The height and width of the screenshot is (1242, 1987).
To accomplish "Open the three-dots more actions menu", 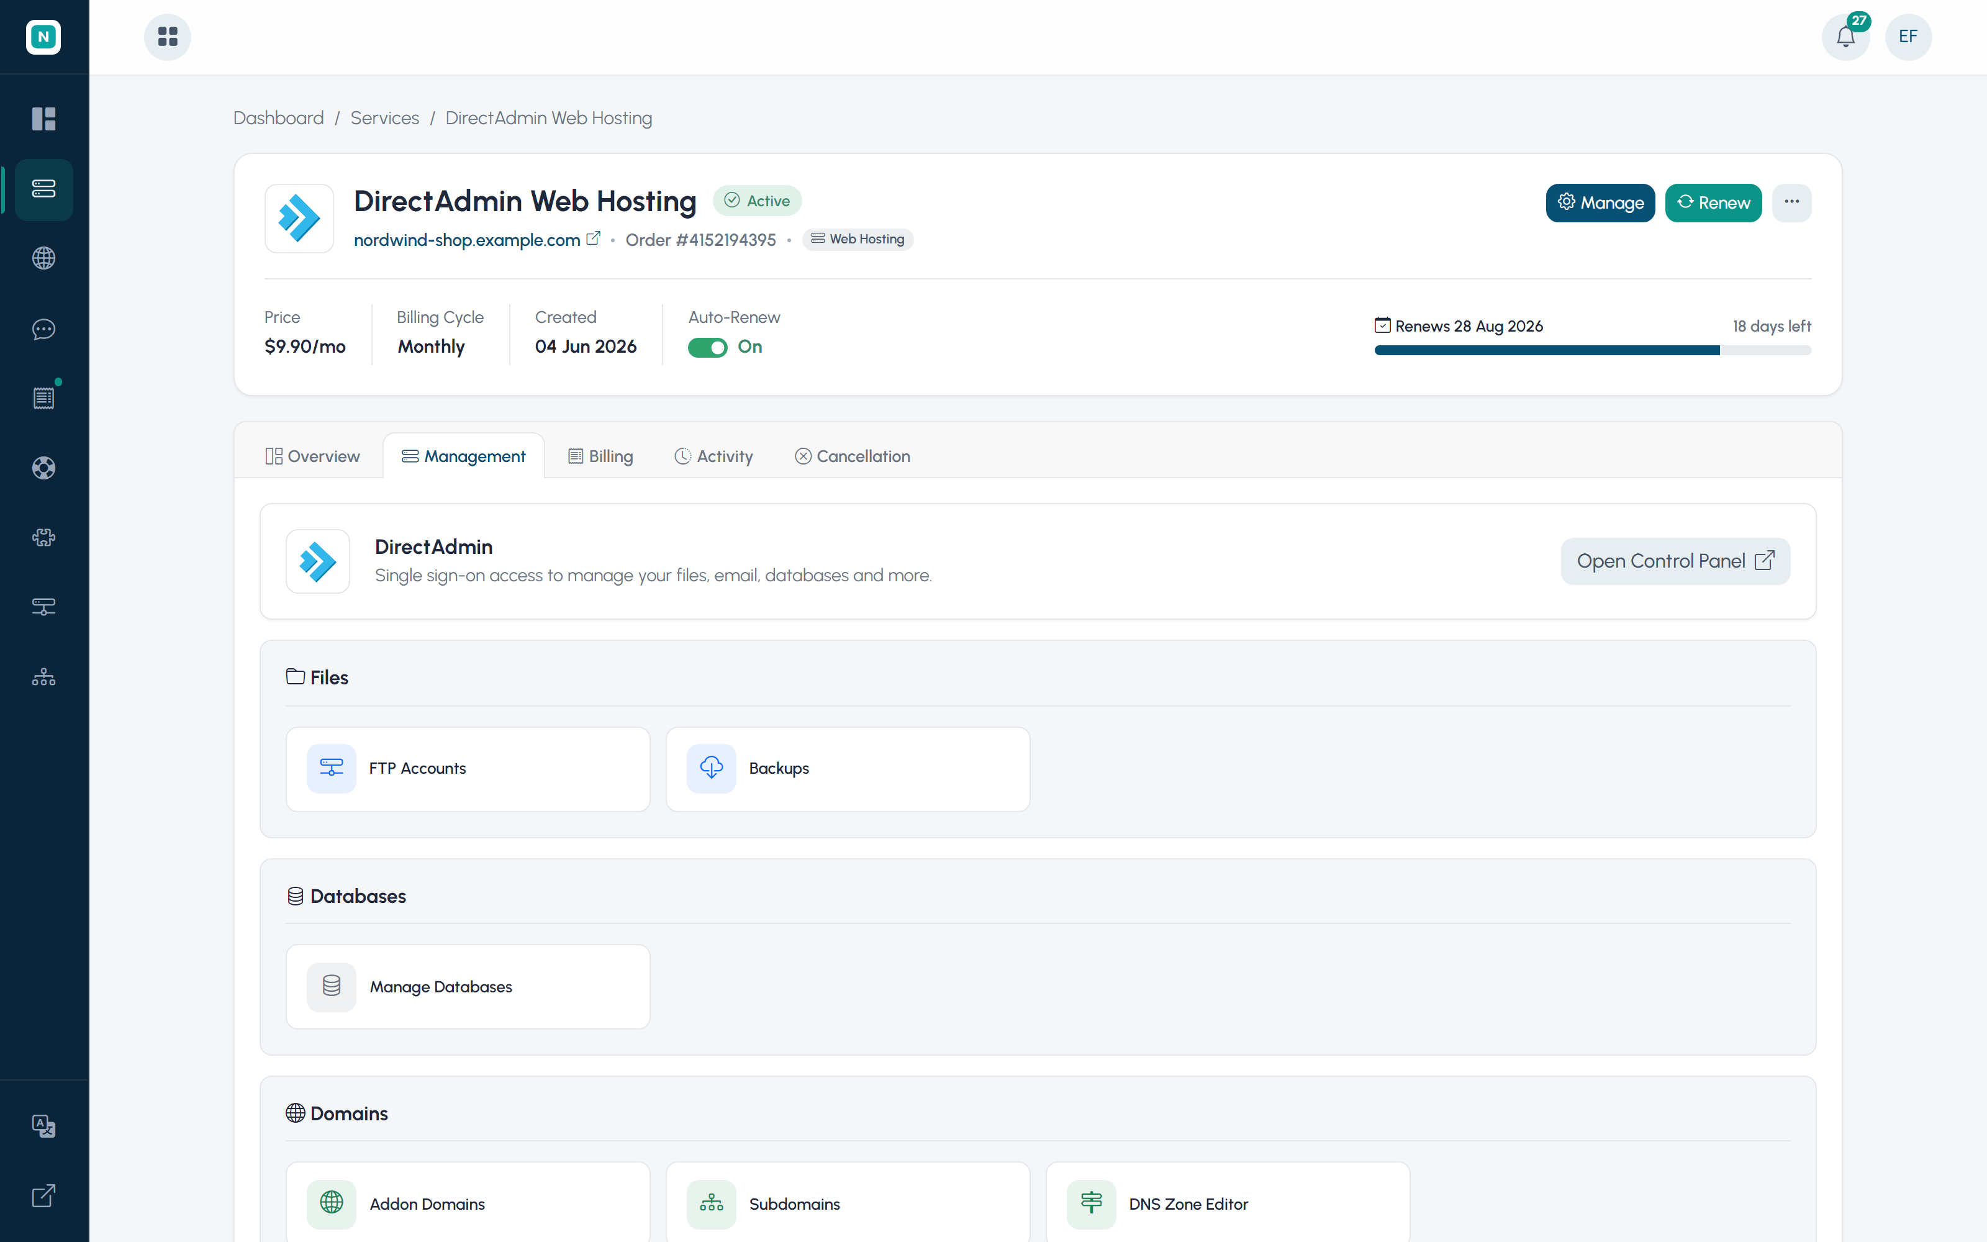I will pyautogui.click(x=1791, y=203).
